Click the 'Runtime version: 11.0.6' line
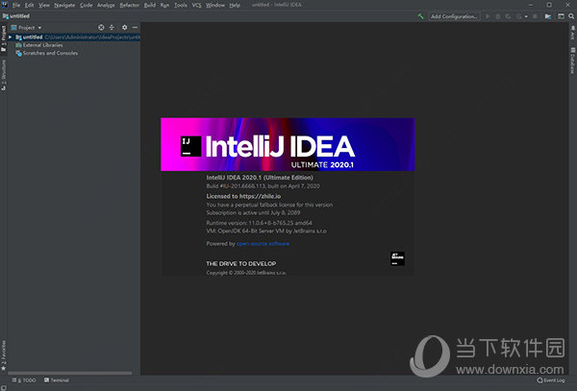The height and width of the screenshot is (391, 577). click(259, 223)
